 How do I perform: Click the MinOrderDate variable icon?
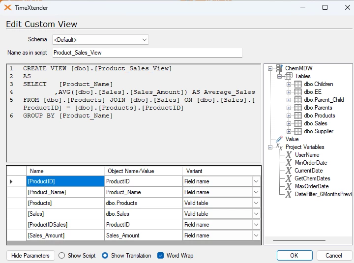click(x=289, y=163)
